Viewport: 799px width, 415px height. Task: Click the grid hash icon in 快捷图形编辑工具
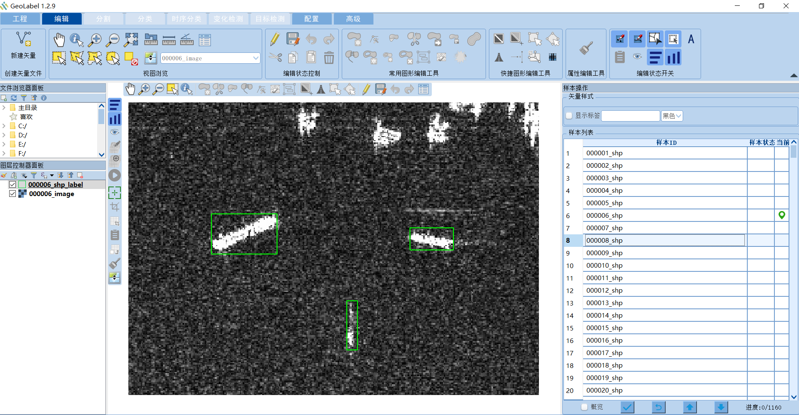(553, 57)
